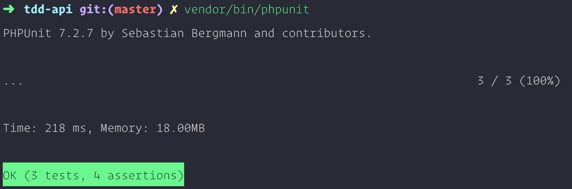Click the git: label in the prompt
Screen dimensions: 572x189
coord(93,9)
